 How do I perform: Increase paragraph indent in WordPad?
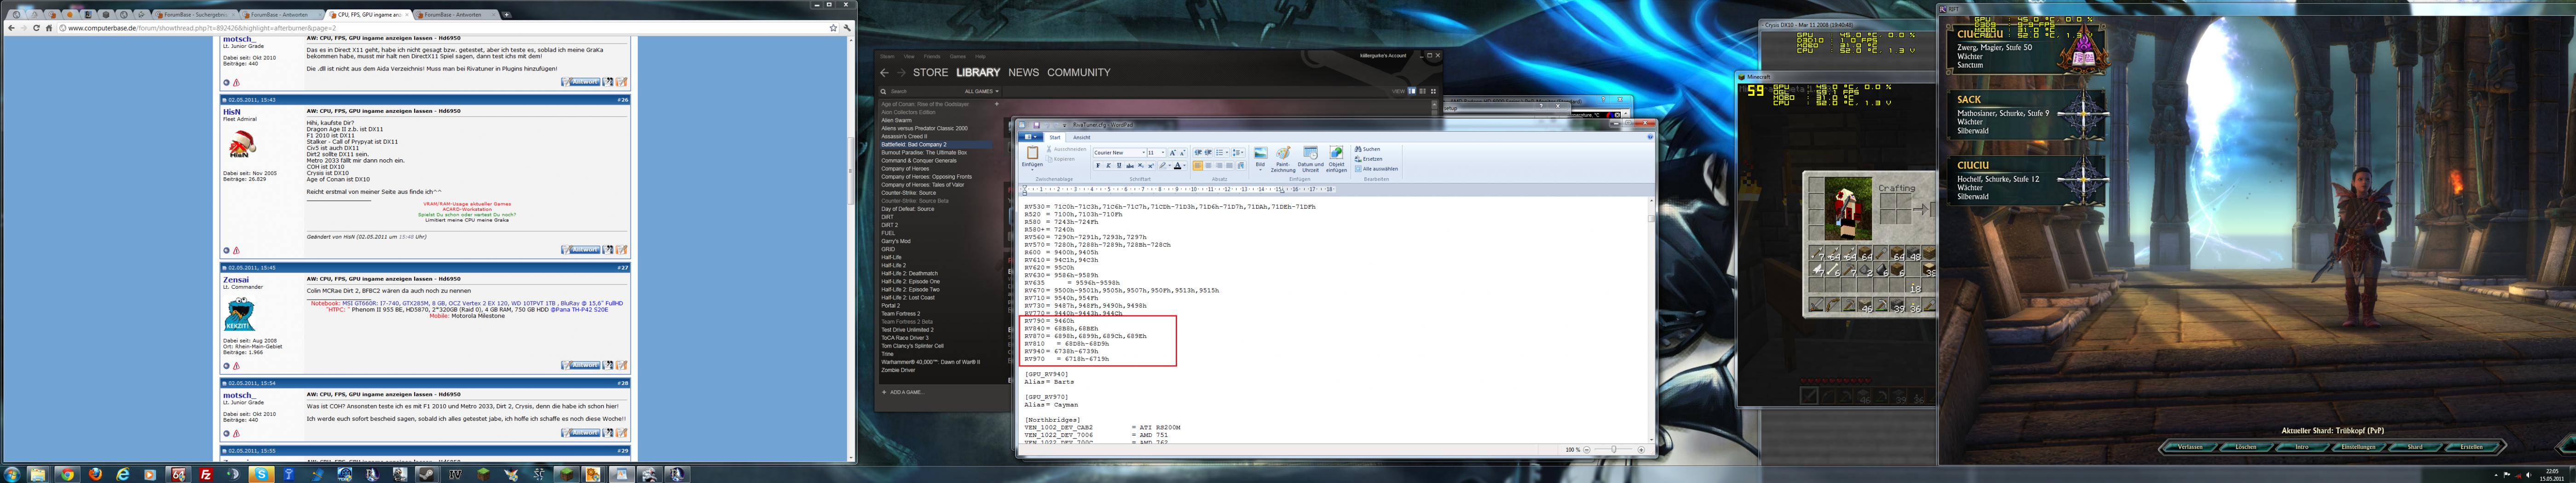[x=1208, y=153]
